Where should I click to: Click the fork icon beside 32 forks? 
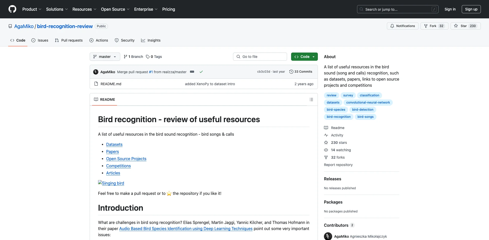[x=326, y=157]
